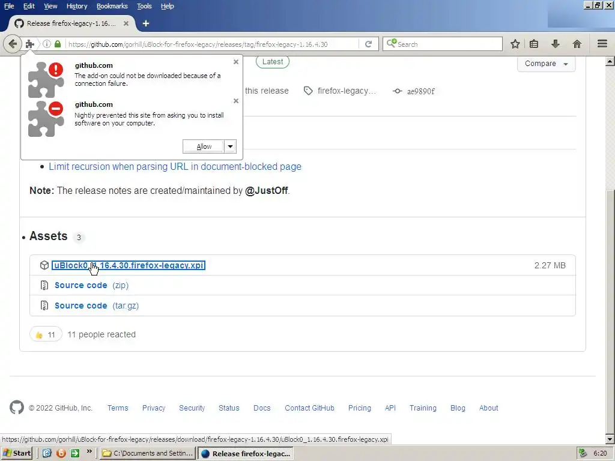Screen dimensions: 615x461
Task: Reload the page with the refresh icon
Action: [368, 44]
